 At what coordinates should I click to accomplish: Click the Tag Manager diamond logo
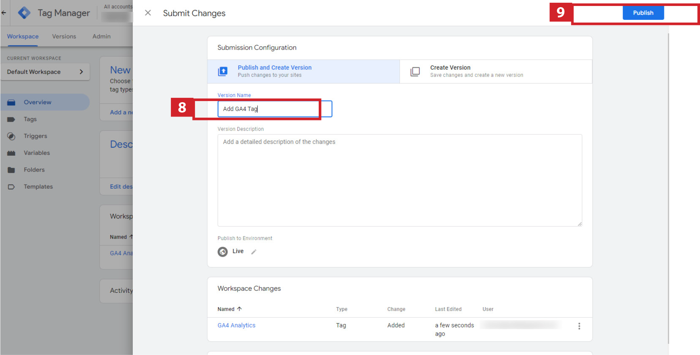[x=24, y=13]
